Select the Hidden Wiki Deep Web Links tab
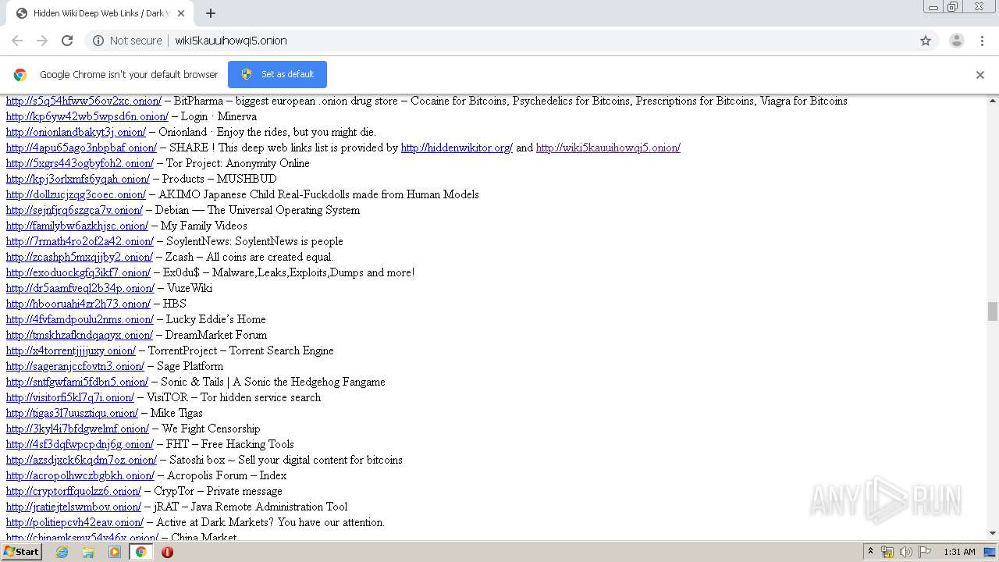The image size is (999, 562). [100, 13]
